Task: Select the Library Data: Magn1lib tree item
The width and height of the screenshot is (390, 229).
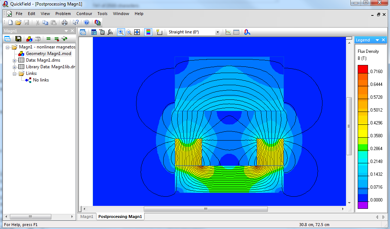Action: (51, 67)
